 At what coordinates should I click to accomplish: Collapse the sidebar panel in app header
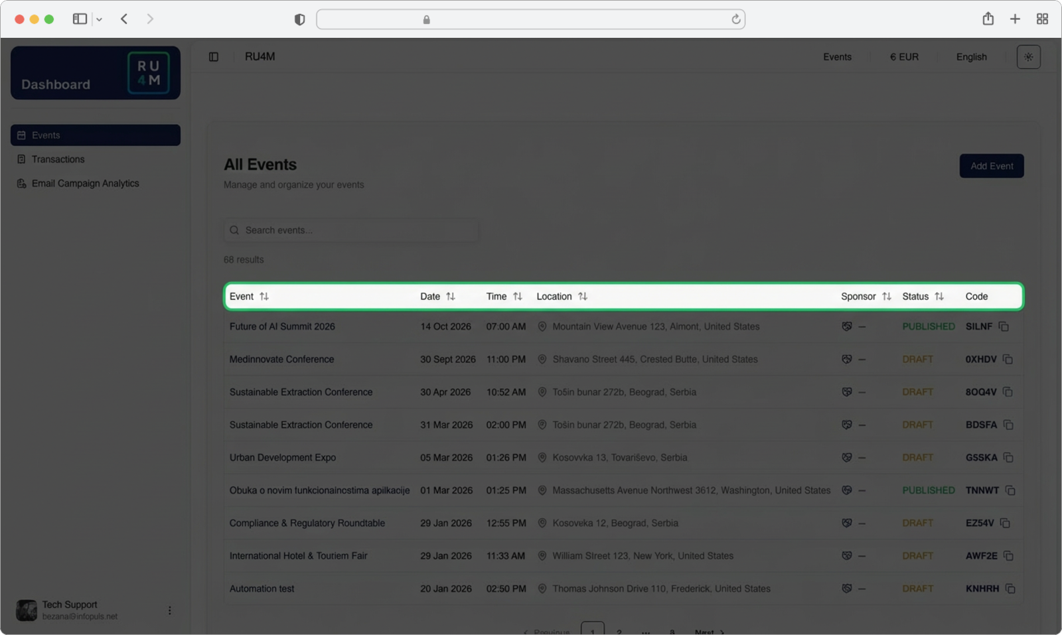[214, 57]
